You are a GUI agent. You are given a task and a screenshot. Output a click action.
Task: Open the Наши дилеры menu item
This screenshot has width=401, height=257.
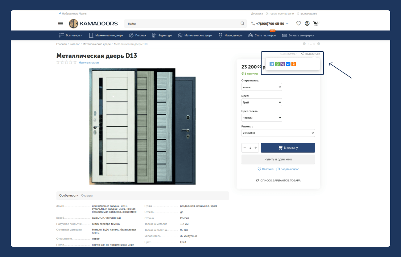click(230, 35)
